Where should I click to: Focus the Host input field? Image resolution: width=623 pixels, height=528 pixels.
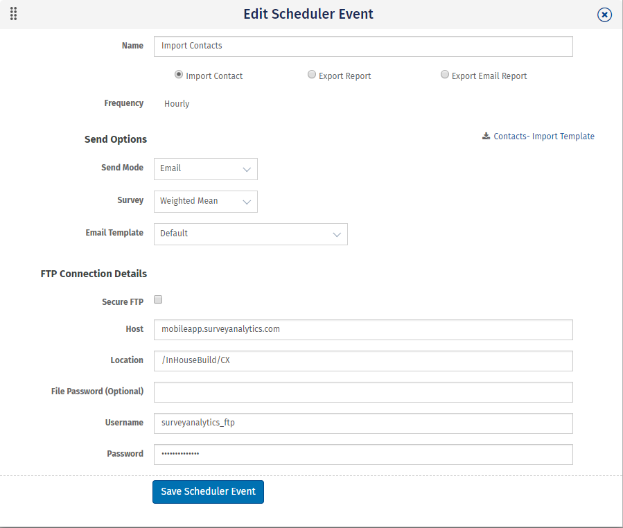(x=363, y=330)
